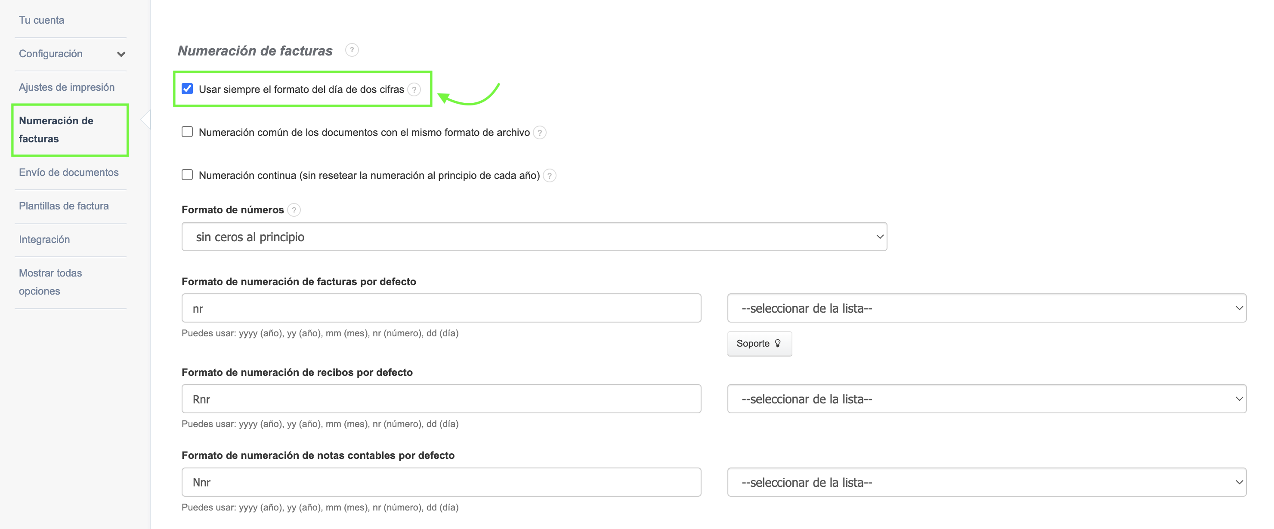Uncheck Usar siempre el formato del día

[187, 89]
